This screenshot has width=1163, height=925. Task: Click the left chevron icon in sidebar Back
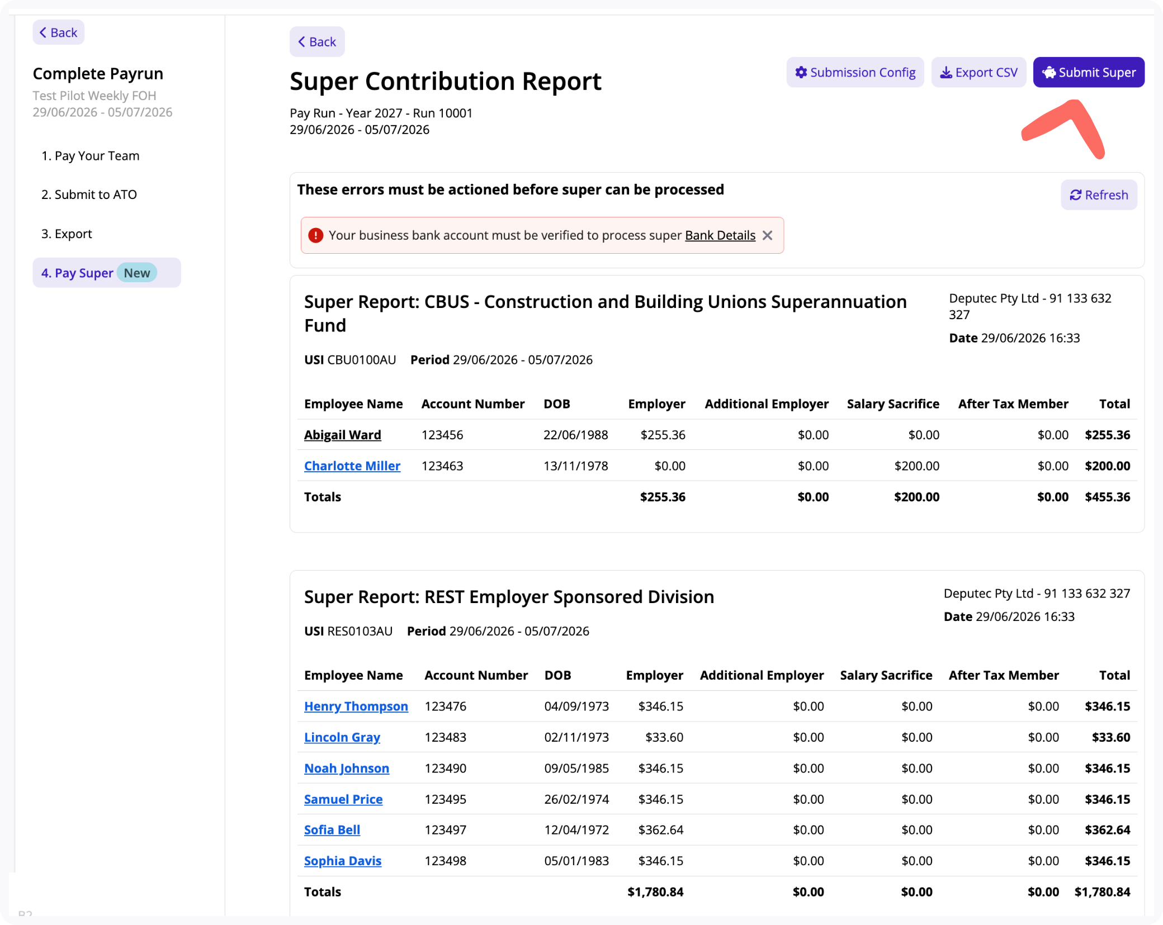pos(43,32)
